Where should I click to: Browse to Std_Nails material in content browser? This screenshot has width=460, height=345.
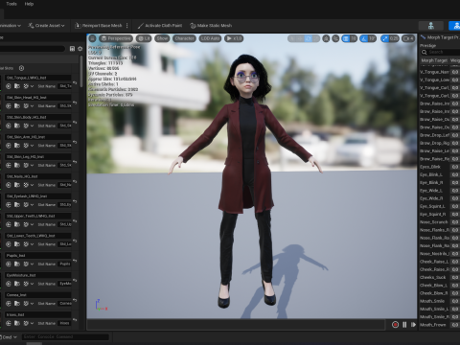tap(17, 185)
